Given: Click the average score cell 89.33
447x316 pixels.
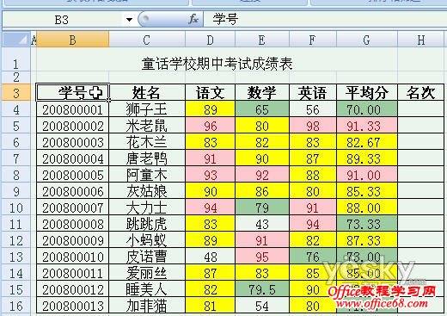Looking at the screenshot, I should point(367,158).
